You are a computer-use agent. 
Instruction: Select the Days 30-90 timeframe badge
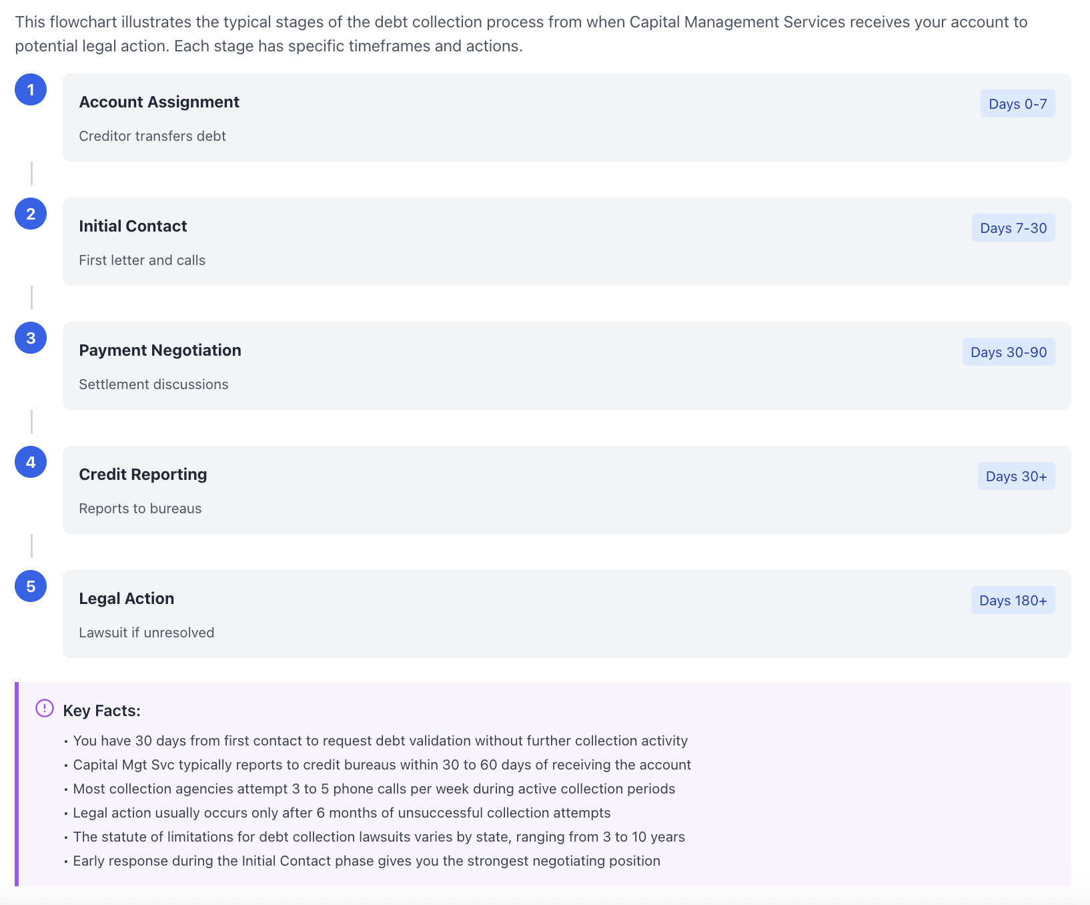tap(1009, 352)
